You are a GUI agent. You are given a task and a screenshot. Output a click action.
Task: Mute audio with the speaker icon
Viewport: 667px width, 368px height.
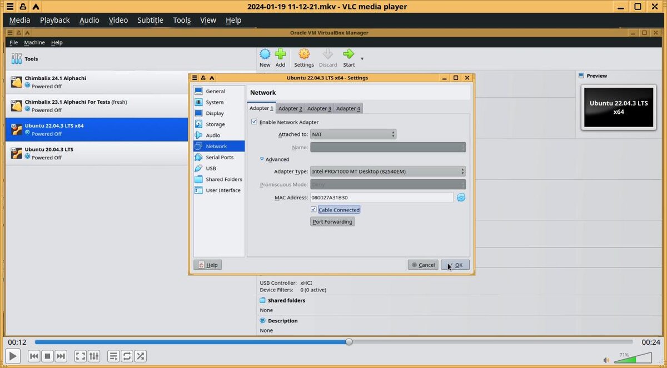pyautogui.click(x=605, y=359)
